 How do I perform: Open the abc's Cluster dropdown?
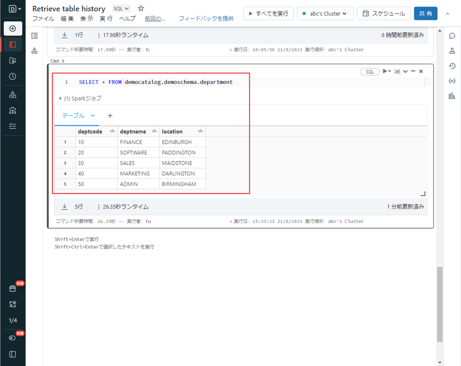click(x=325, y=13)
